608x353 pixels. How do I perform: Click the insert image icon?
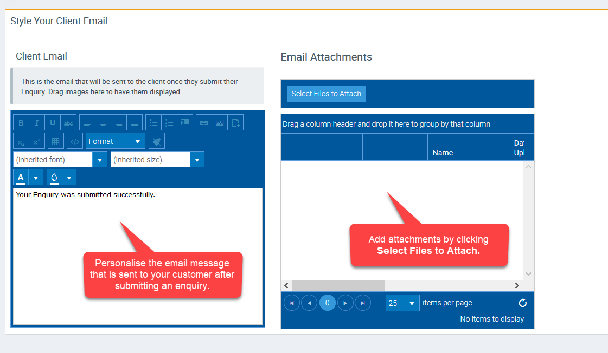(220, 123)
